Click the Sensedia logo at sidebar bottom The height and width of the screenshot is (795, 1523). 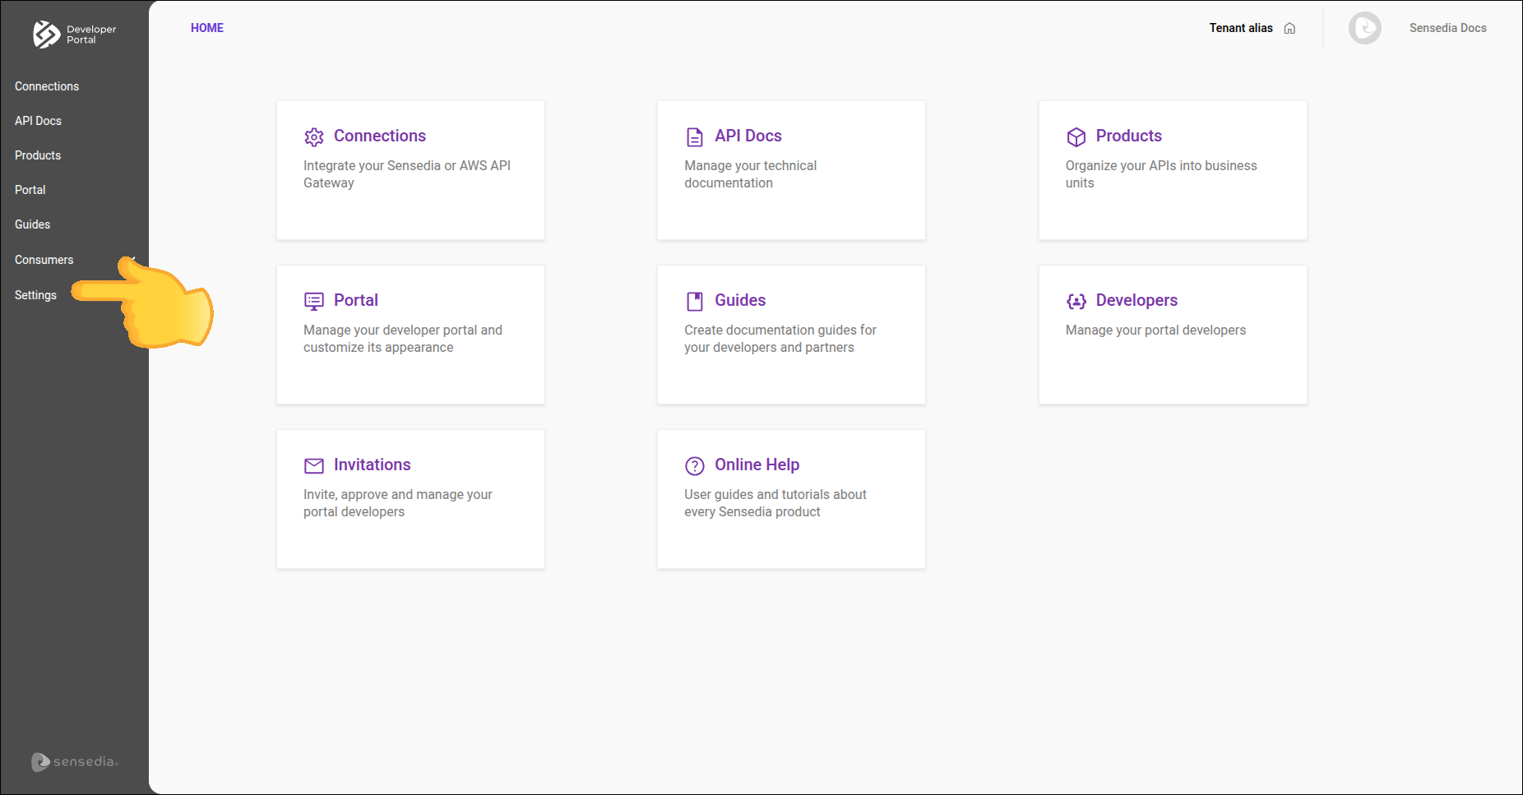(75, 762)
